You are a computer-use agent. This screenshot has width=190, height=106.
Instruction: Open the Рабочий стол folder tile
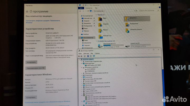105,36
